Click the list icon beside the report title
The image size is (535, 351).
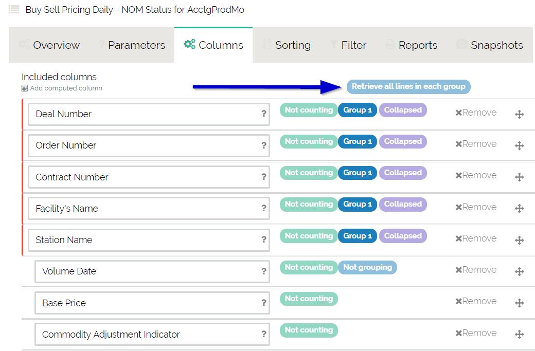click(x=14, y=10)
